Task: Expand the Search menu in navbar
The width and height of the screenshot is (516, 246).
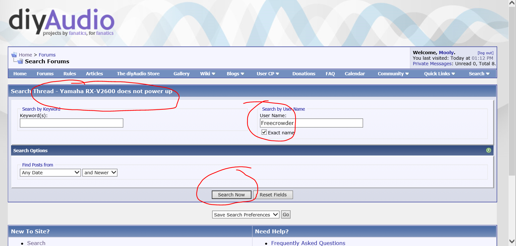Action: point(479,74)
